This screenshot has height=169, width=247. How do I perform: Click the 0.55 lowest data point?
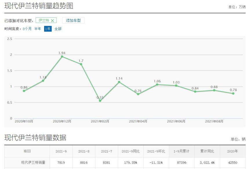(100, 101)
